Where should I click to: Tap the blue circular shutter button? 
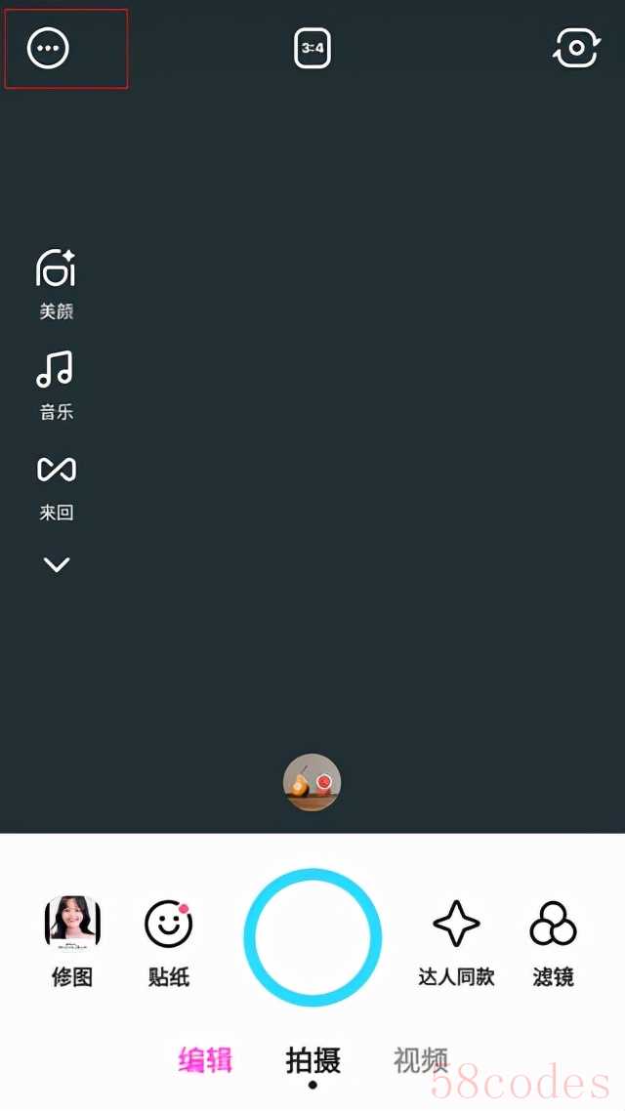pyautogui.click(x=312, y=937)
